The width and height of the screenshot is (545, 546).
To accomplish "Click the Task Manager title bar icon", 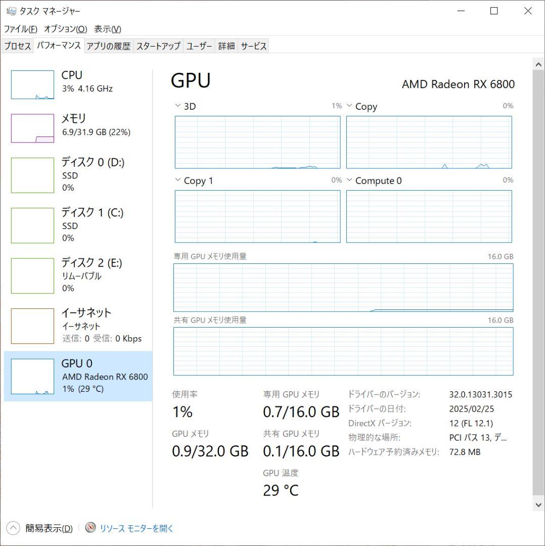I will (x=11, y=11).
